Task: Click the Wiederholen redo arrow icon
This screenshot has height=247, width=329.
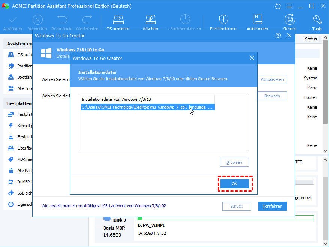Action: click(x=87, y=19)
